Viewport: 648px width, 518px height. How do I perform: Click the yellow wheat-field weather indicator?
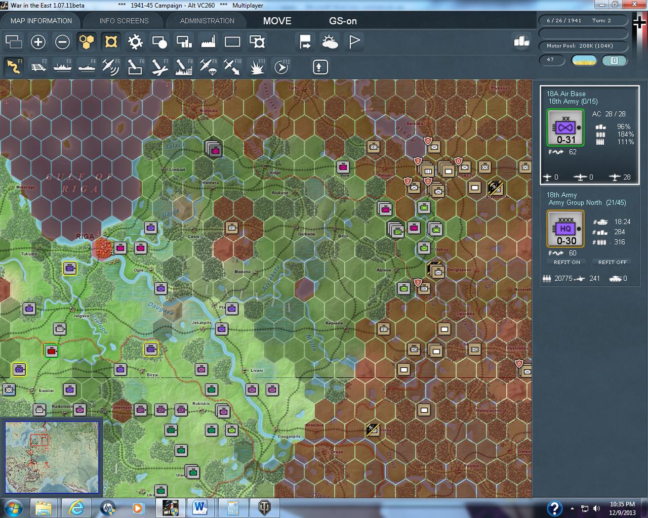[584, 60]
